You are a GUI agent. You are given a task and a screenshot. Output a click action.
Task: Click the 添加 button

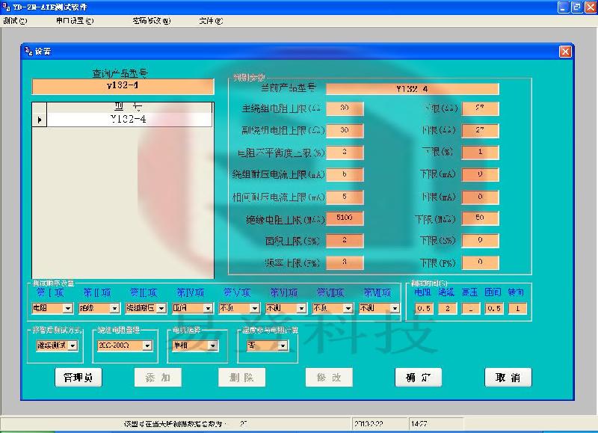pos(157,377)
